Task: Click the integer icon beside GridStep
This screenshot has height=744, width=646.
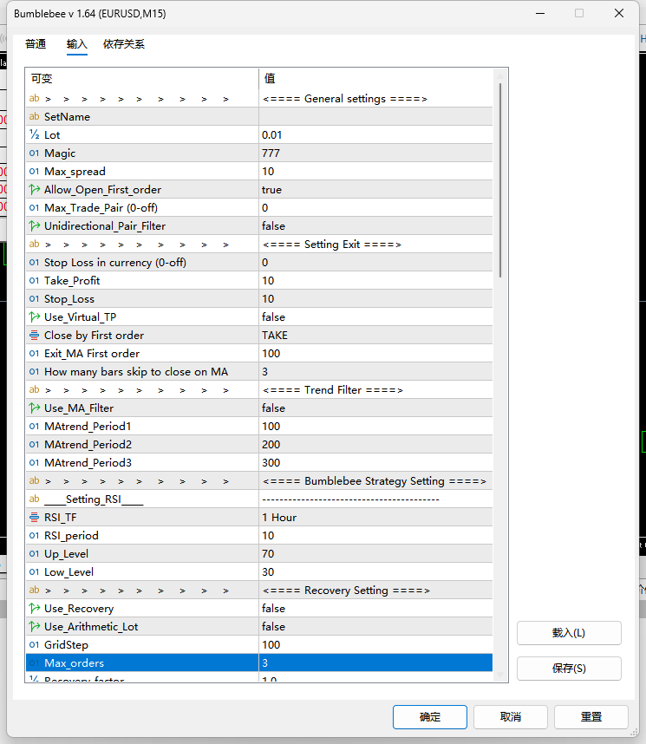Action: pyautogui.click(x=34, y=645)
